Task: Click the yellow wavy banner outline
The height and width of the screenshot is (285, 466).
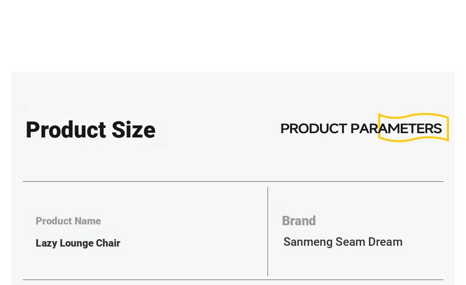Action: [x=414, y=127]
